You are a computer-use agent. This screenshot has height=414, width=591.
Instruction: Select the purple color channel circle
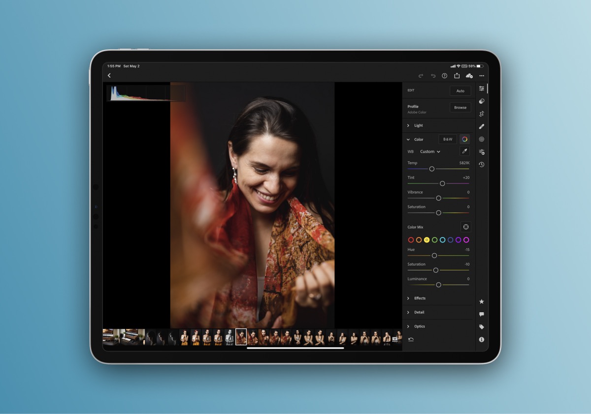click(458, 240)
